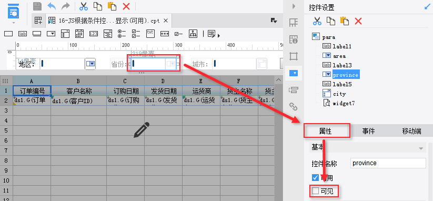Switch to the 移动端 tab
Viewport: 433px width, 201px height.
point(411,131)
